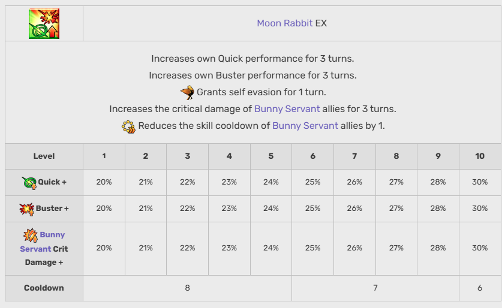Screen dimensions: 502x308
Task: Click the cooldown reduction icon
Action: click(128, 126)
